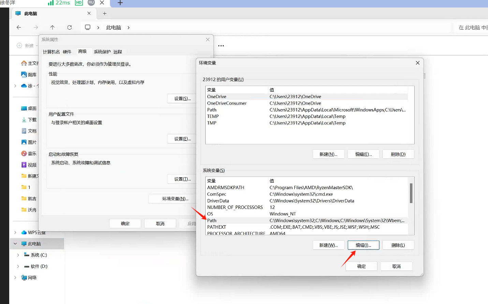This screenshot has height=304, width=488.
Task: Expand the 系统 (C:) drive chevron
Action: (18, 255)
